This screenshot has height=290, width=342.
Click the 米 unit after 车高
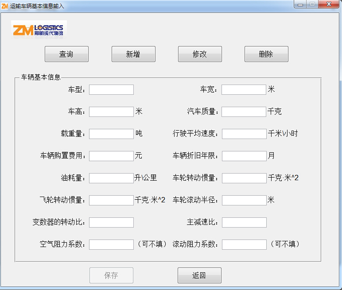pos(139,111)
